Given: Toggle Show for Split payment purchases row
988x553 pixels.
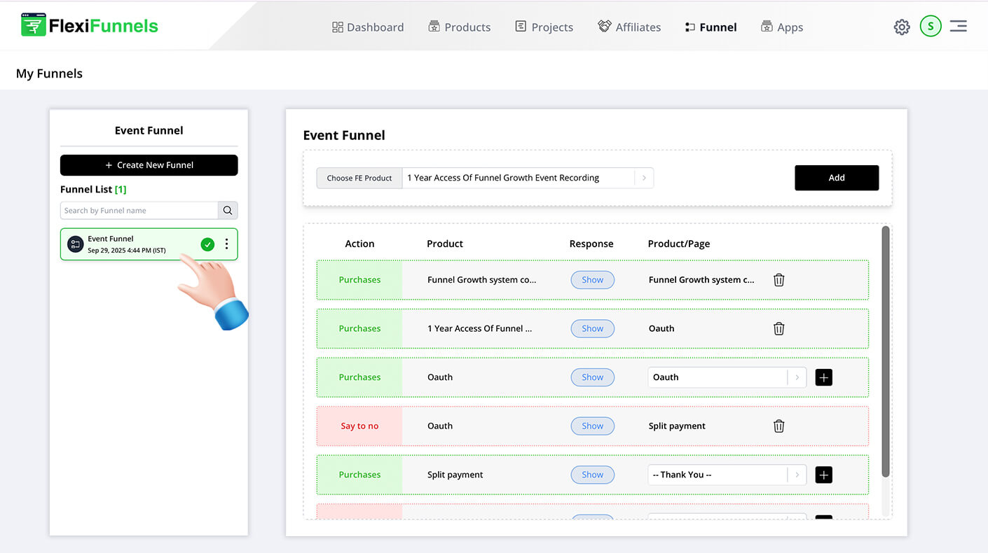Looking at the screenshot, I should point(592,475).
